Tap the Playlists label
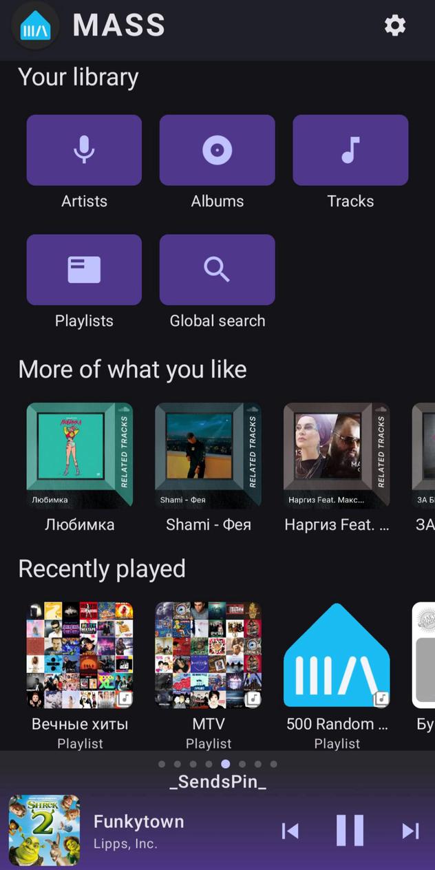 pos(84,321)
